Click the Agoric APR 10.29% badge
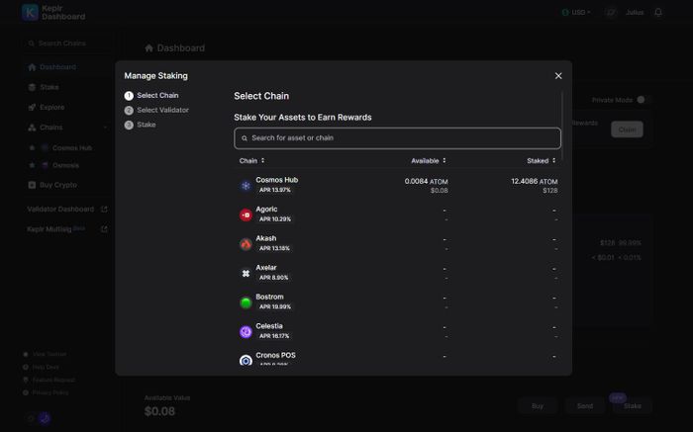The image size is (693, 432). pyautogui.click(x=275, y=218)
